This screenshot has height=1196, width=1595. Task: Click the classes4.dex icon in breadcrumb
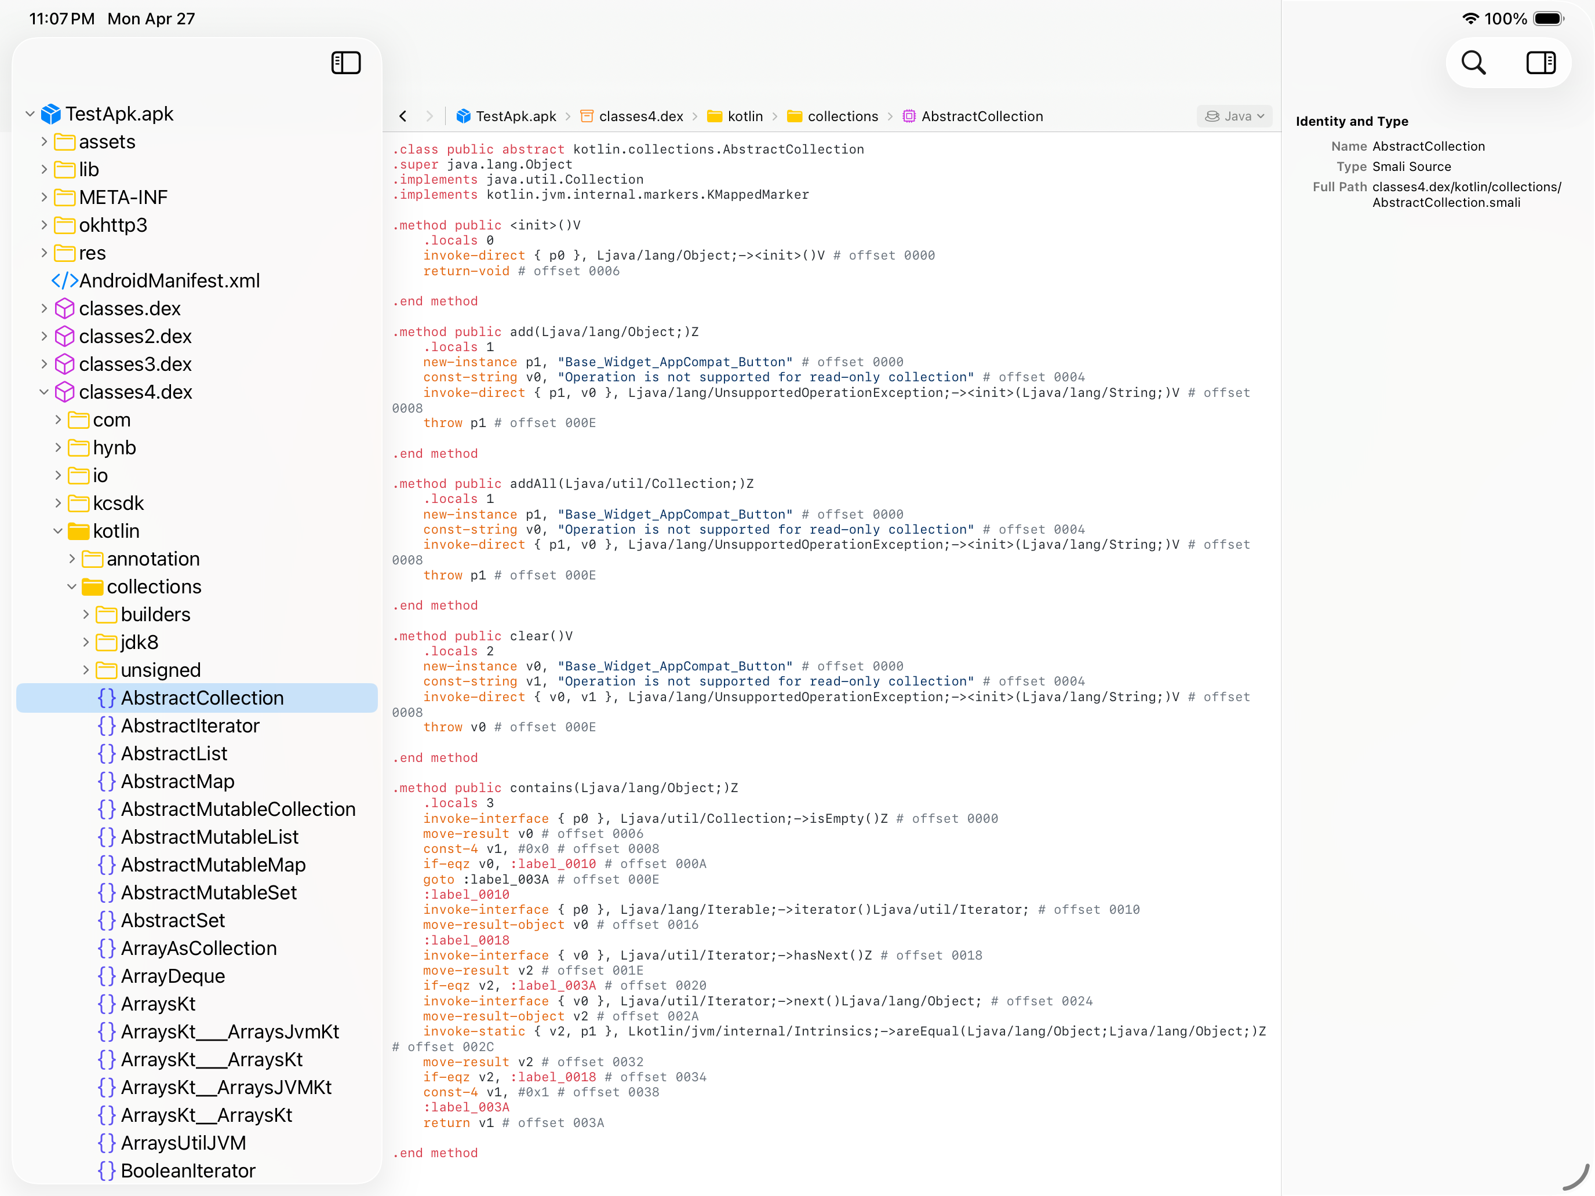587,116
